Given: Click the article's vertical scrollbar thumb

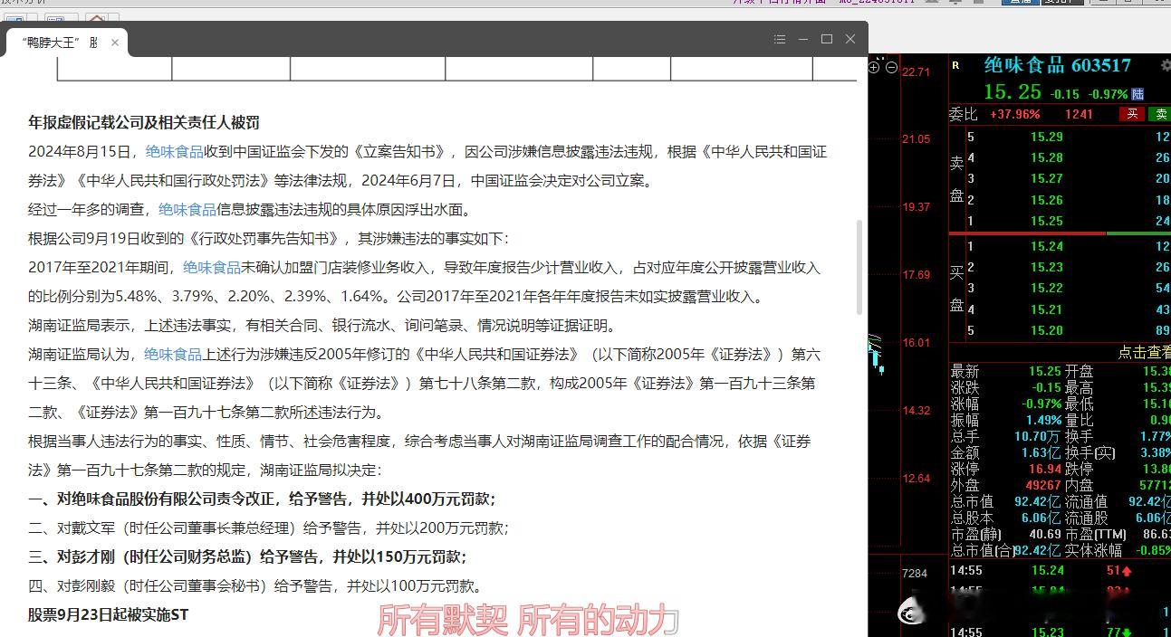Looking at the screenshot, I should coord(860,267).
